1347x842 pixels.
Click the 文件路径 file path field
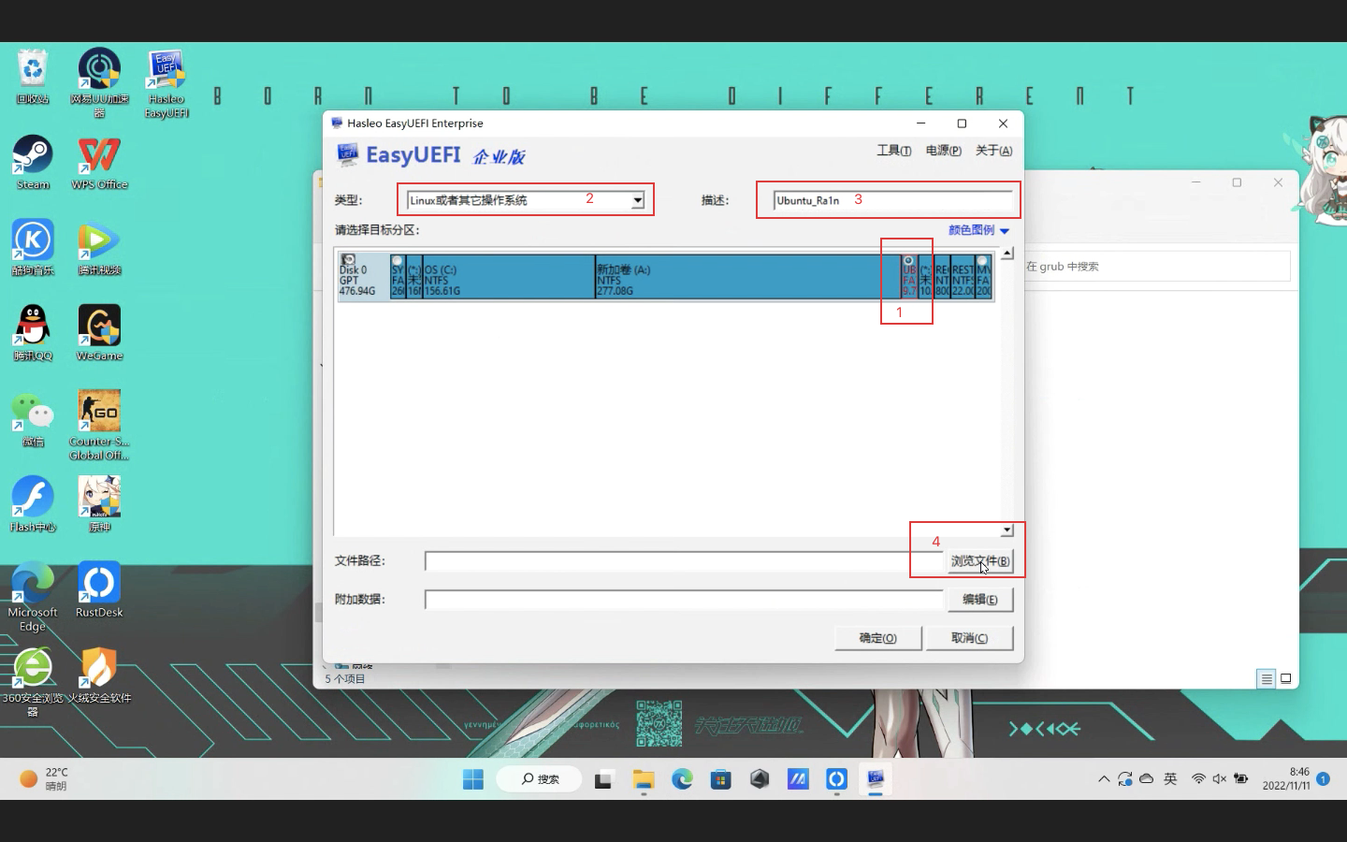coord(684,561)
